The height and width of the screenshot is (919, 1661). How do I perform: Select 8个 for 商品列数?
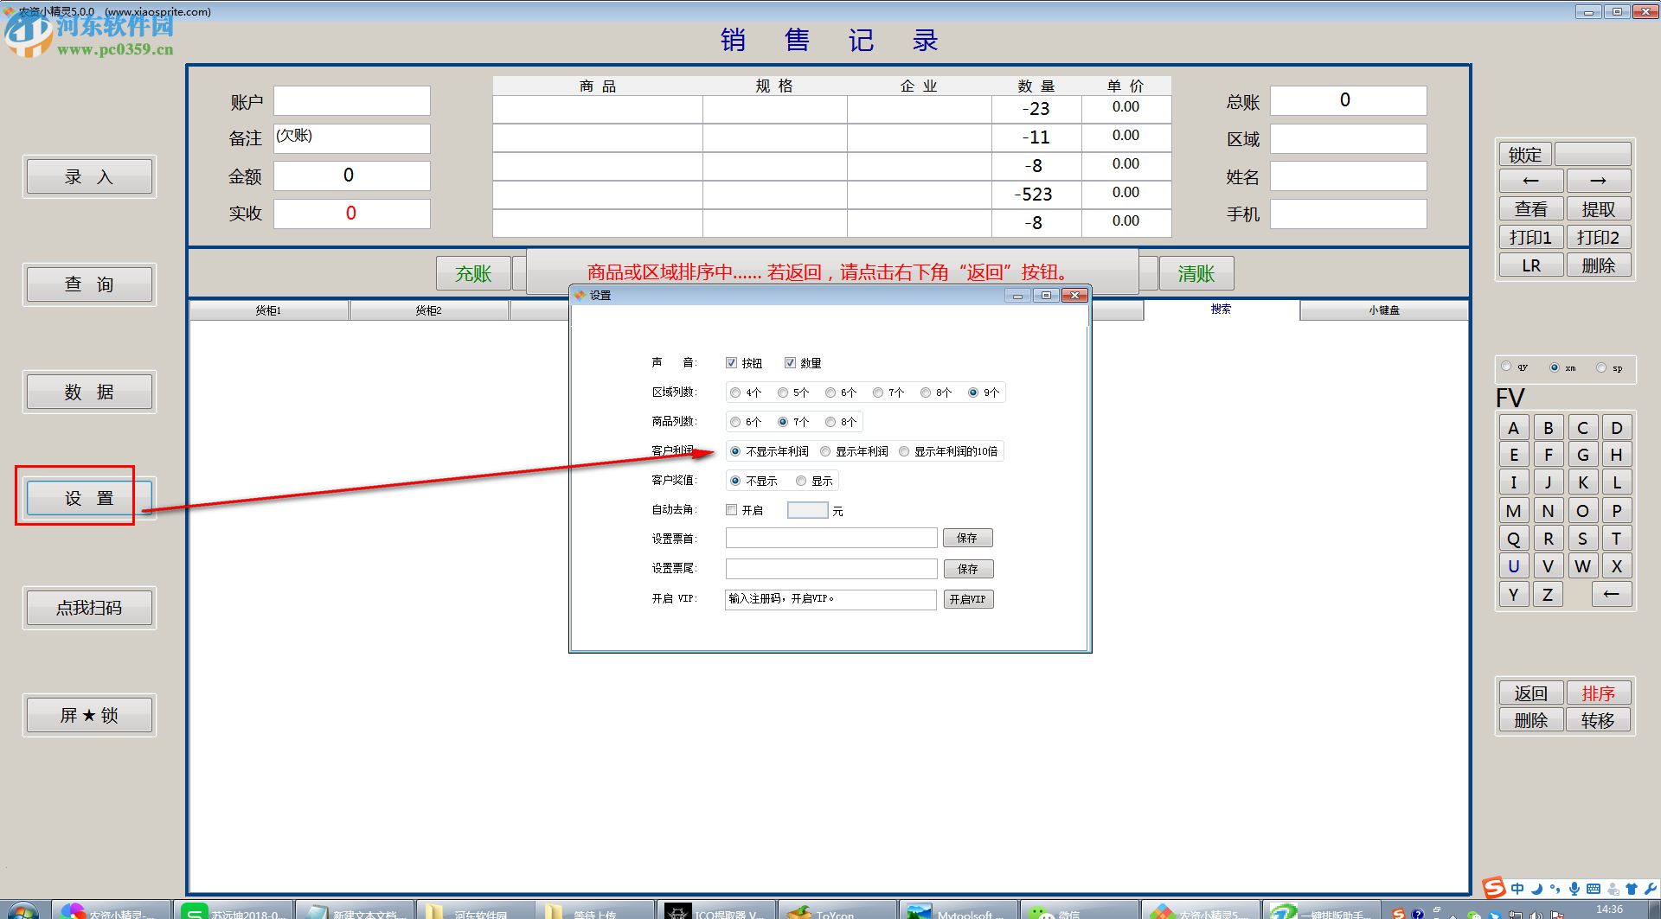click(x=830, y=422)
